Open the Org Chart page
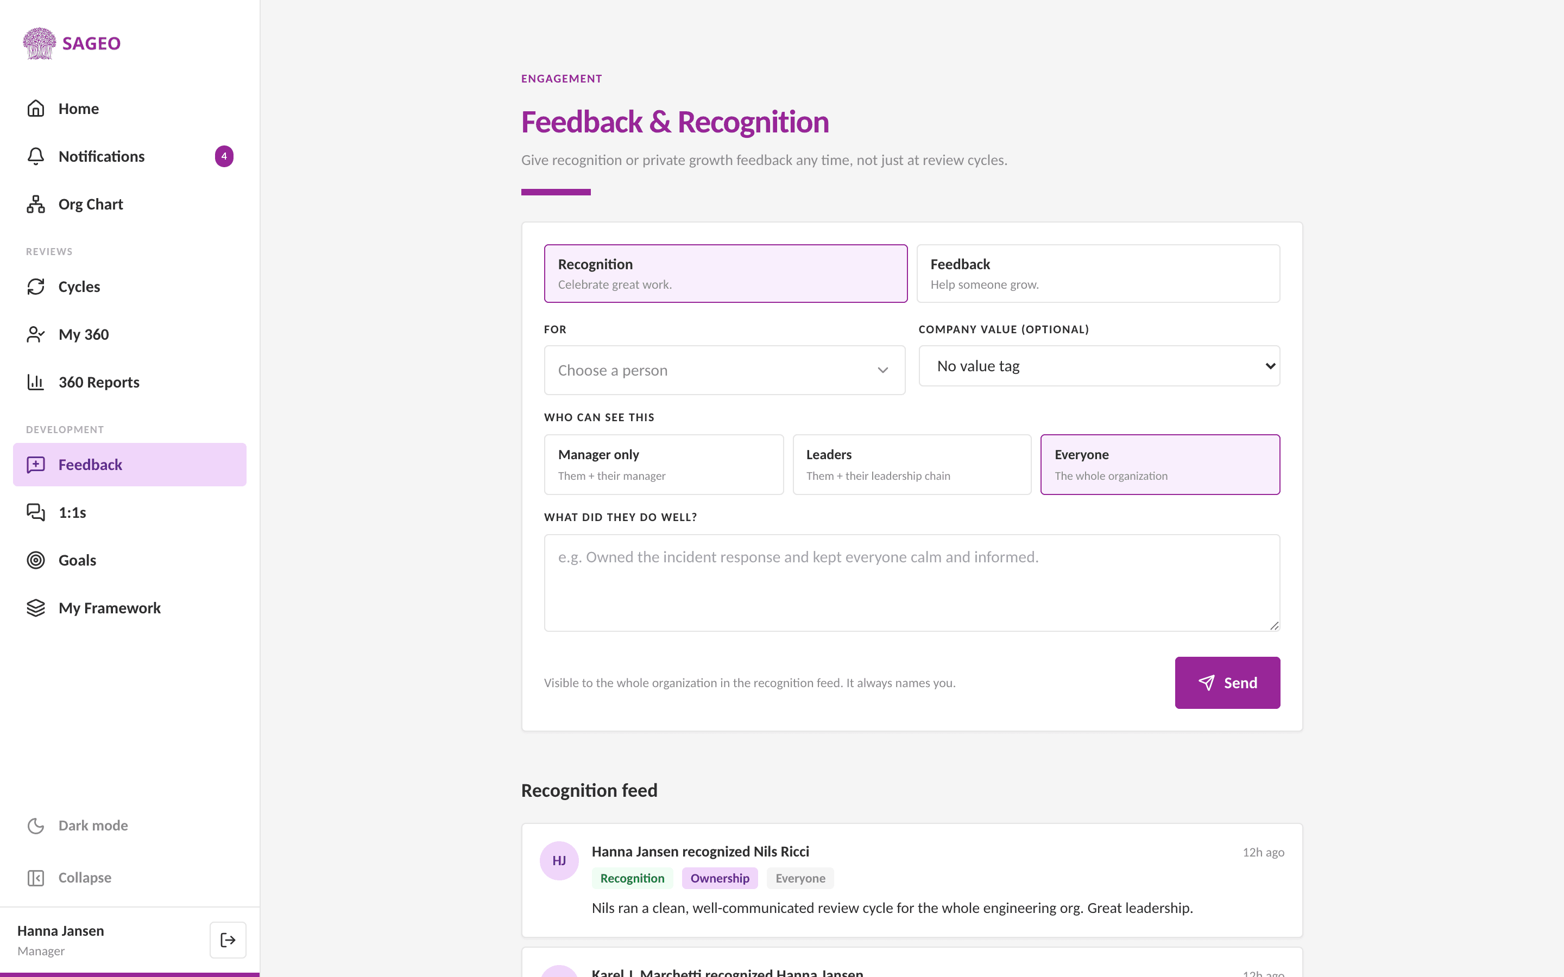Image resolution: width=1564 pixels, height=977 pixels. click(x=129, y=204)
